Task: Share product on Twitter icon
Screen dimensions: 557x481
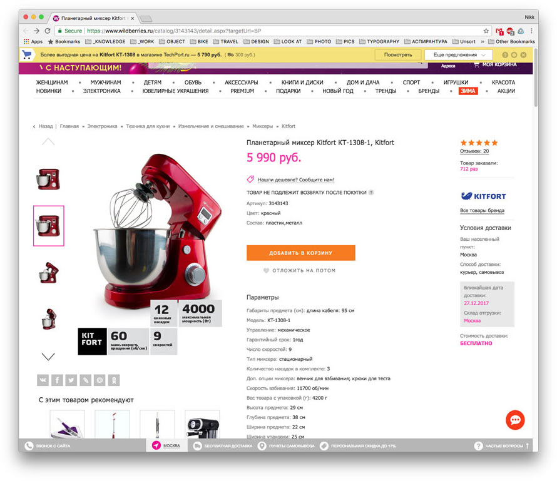Action: 71,380
